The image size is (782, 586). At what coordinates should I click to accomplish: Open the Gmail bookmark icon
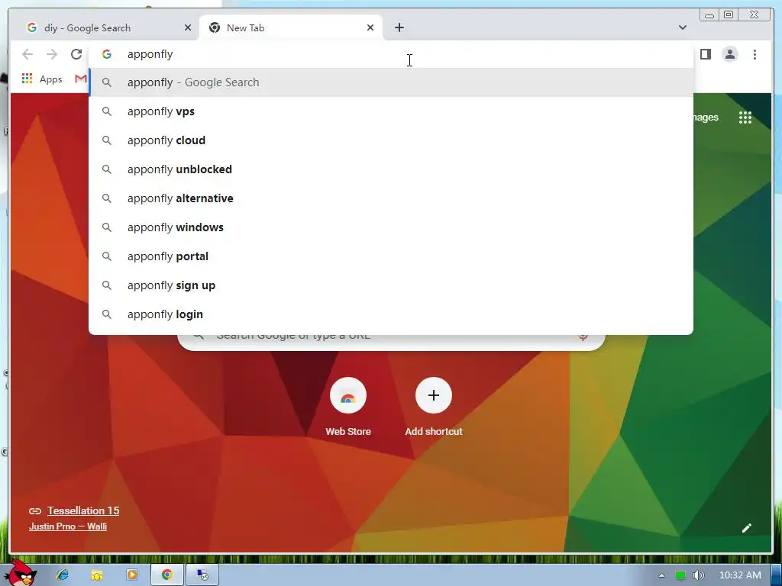81,79
